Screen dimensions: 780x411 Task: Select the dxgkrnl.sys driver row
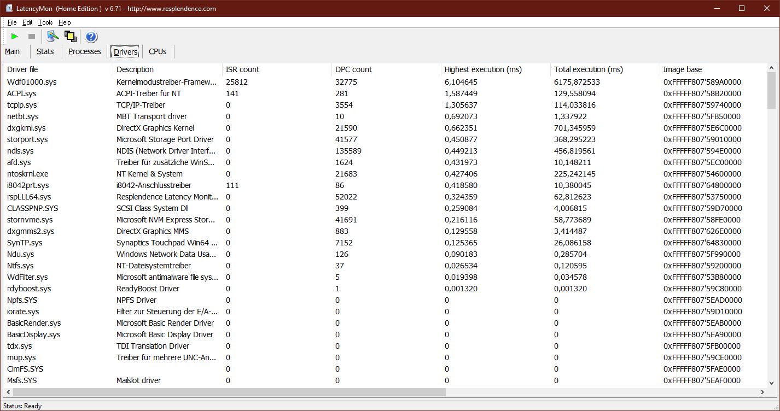click(385, 128)
